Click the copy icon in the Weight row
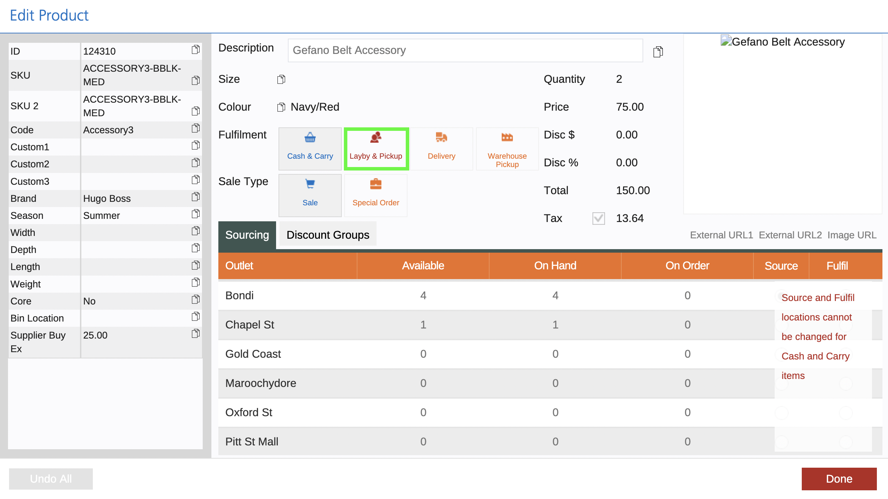 196,282
